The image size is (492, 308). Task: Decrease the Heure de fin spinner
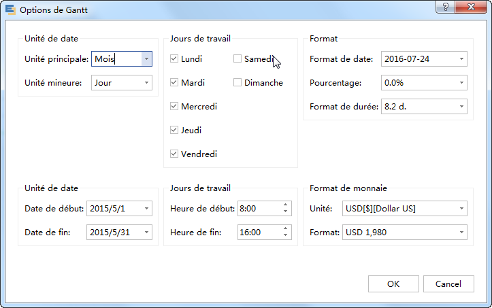pyautogui.click(x=285, y=235)
